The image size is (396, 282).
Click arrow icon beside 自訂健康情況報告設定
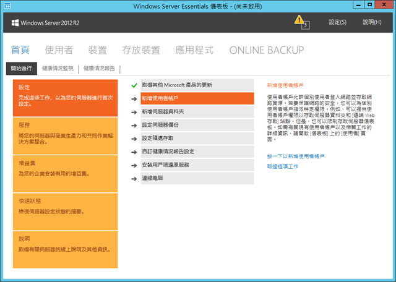coord(134,152)
